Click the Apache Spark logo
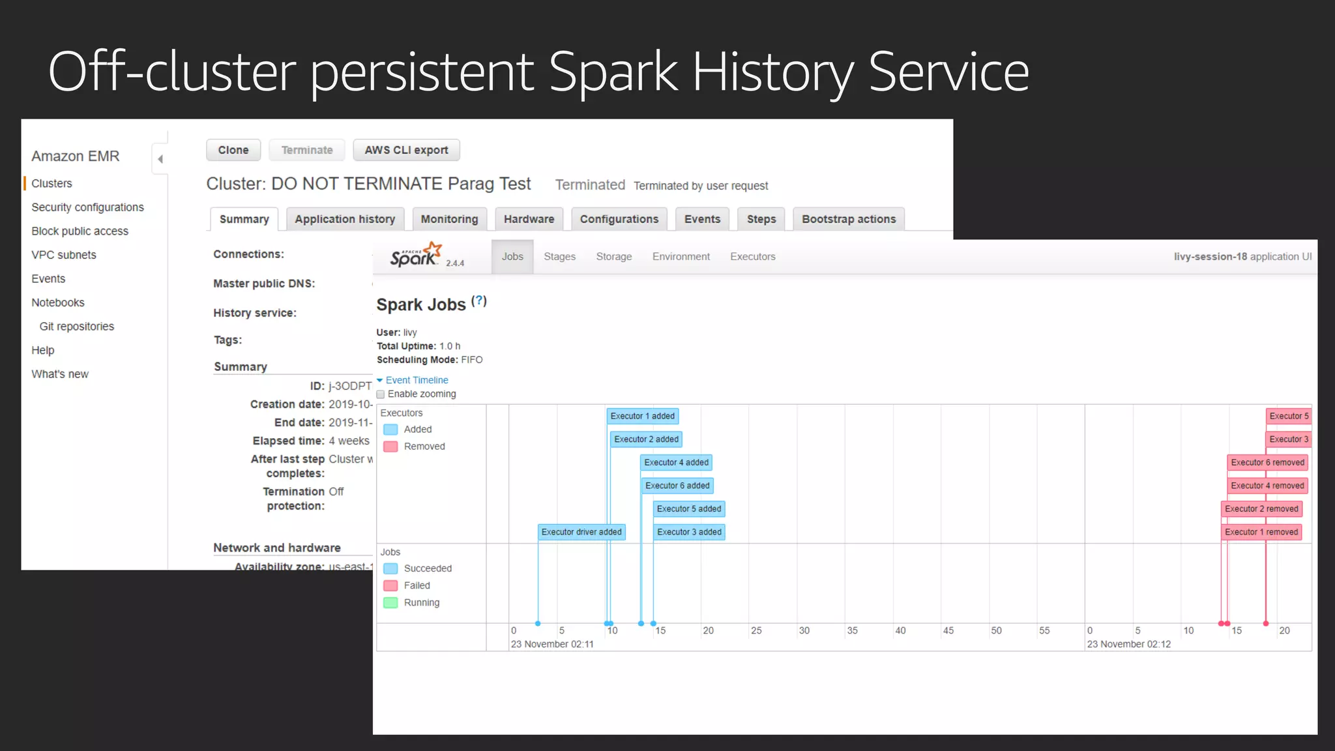Image resolution: width=1335 pixels, height=751 pixels. pos(417,255)
